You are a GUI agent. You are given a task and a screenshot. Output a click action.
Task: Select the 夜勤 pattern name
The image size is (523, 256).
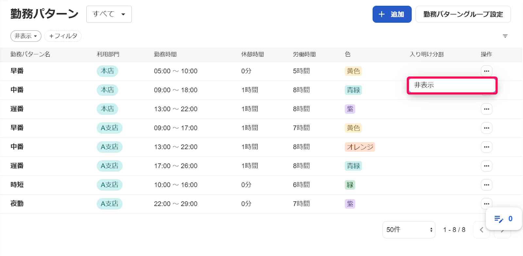(17, 204)
